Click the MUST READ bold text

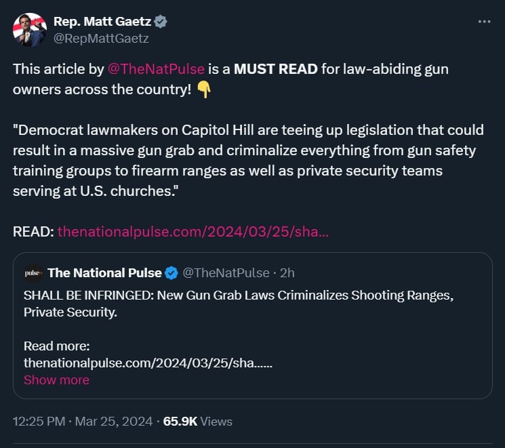(275, 69)
